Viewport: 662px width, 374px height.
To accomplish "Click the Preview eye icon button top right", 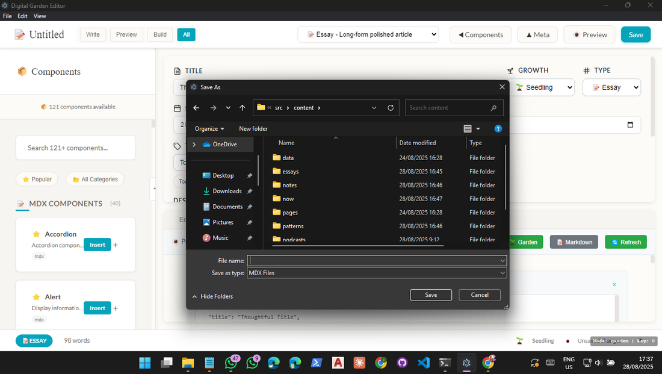I will coord(589,34).
